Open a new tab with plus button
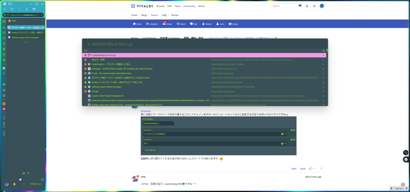The width and height of the screenshot is (410, 192). click(26, 42)
